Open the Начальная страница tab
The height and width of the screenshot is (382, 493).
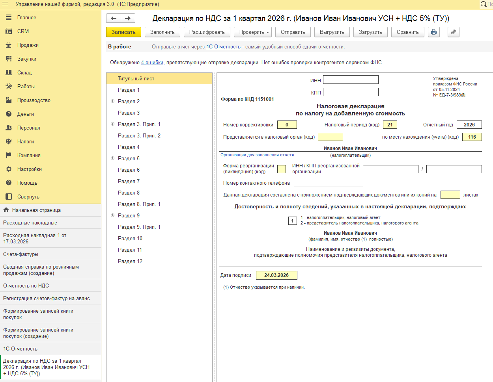point(36,210)
